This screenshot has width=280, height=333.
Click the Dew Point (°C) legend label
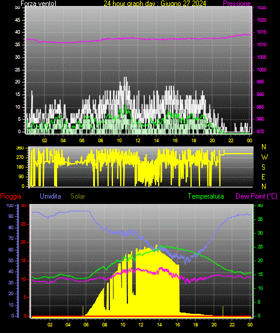point(257,196)
